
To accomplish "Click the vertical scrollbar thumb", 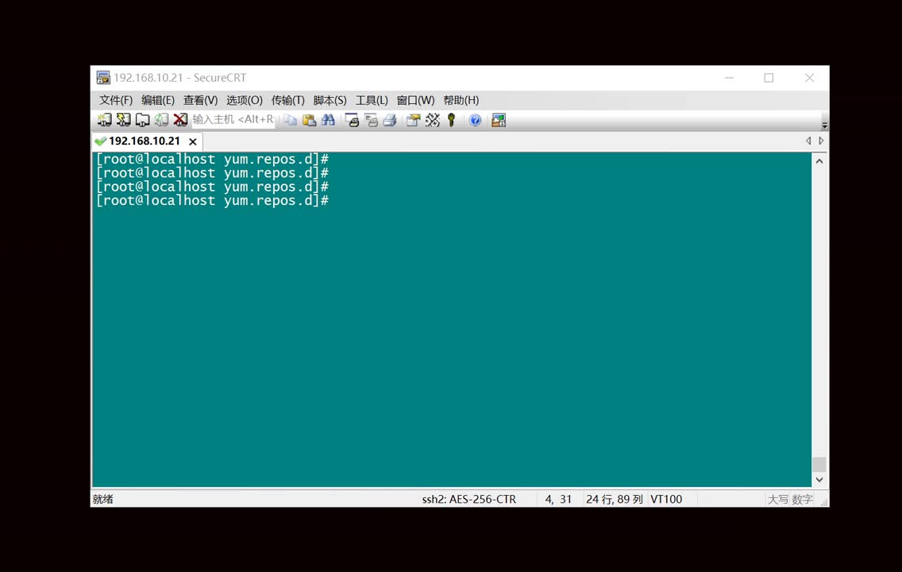I will point(819,464).
